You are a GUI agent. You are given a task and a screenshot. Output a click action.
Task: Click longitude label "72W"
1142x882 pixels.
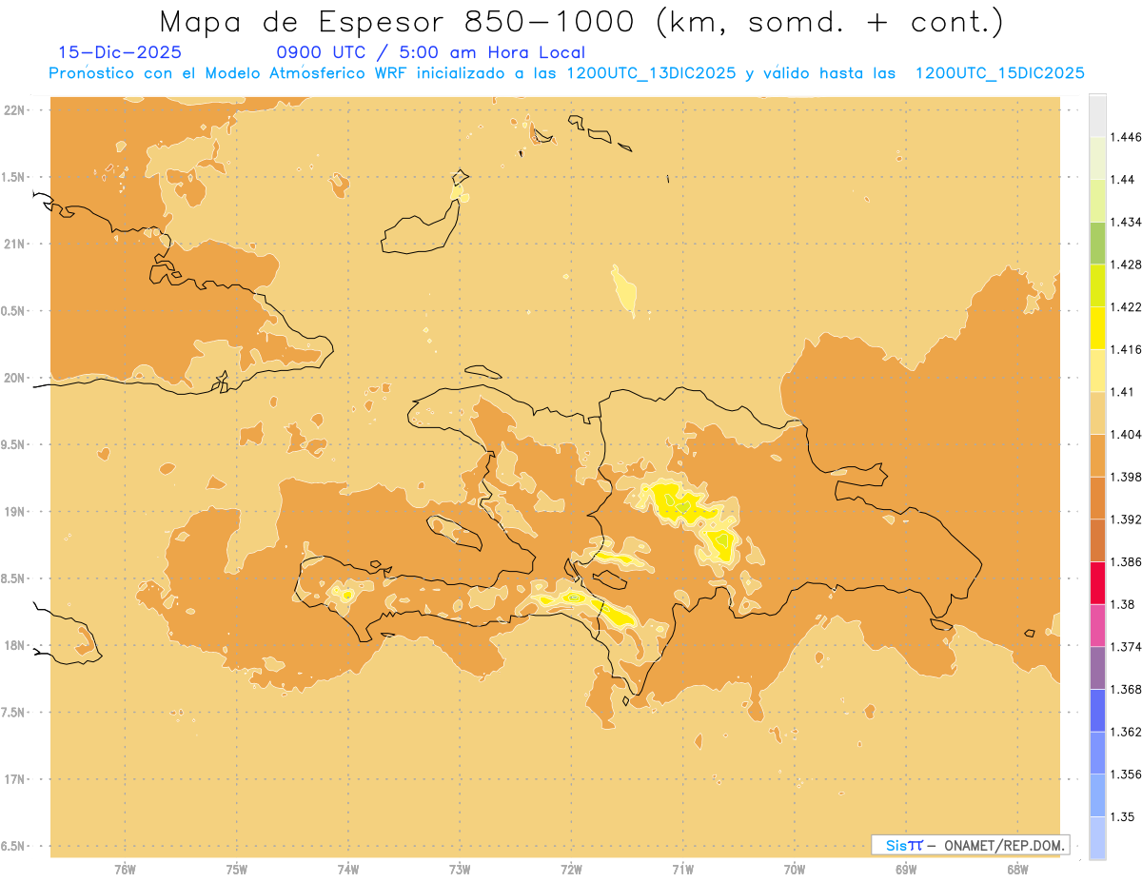(x=572, y=869)
